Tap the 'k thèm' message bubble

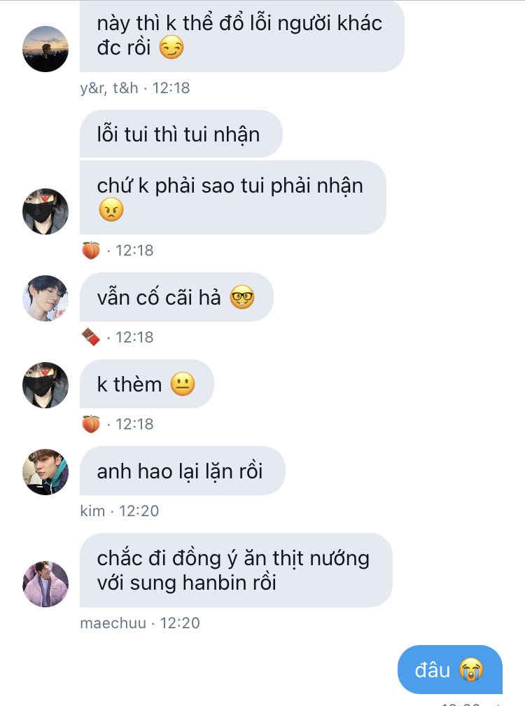pyautogui.click(x=147, y=384)
